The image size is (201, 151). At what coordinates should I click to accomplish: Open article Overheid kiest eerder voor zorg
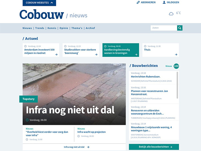[x=47, y=133]
